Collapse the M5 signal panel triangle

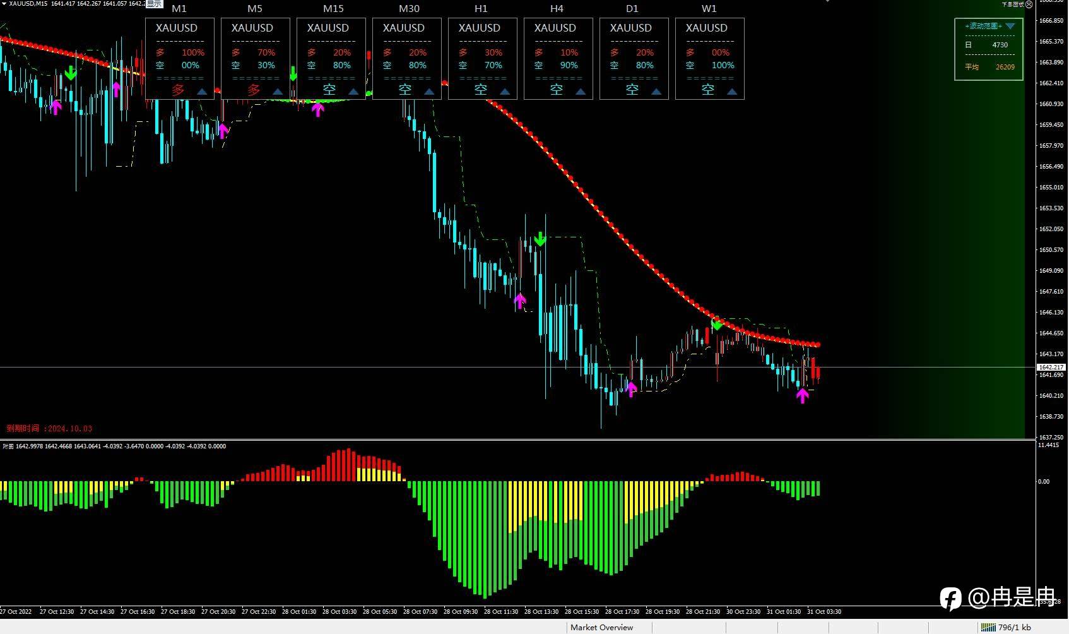click(x=278, y=92)
